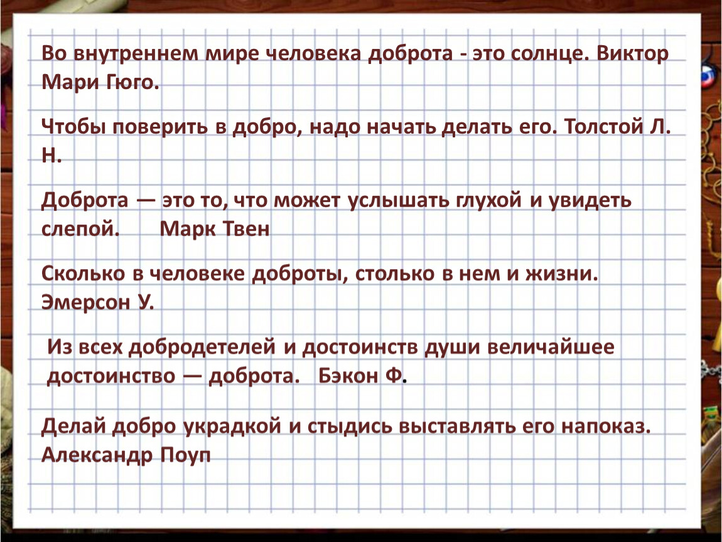Select the text 'Мари Гюго.'

(x=100, y=83)
